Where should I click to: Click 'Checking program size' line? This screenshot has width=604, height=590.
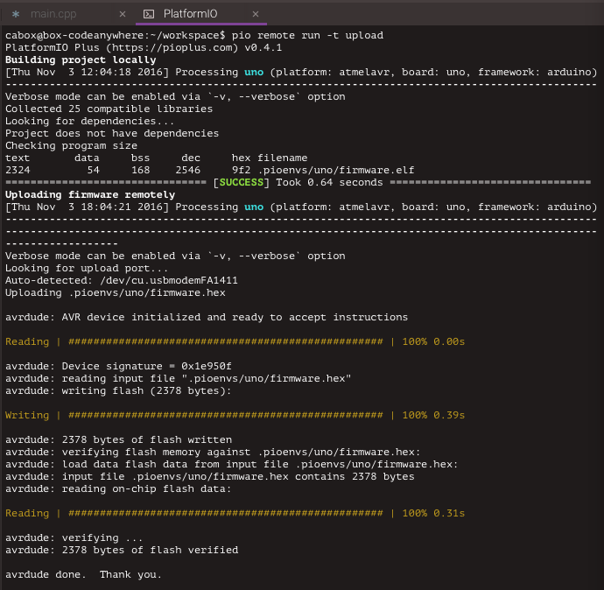[x=71, y=146]
